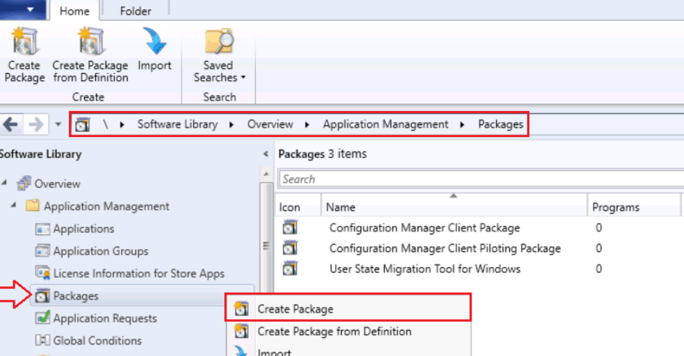This screenshot has width=684, height=356.
Task: Collapse the Software Library navigation pane
Action: point(266,154)
